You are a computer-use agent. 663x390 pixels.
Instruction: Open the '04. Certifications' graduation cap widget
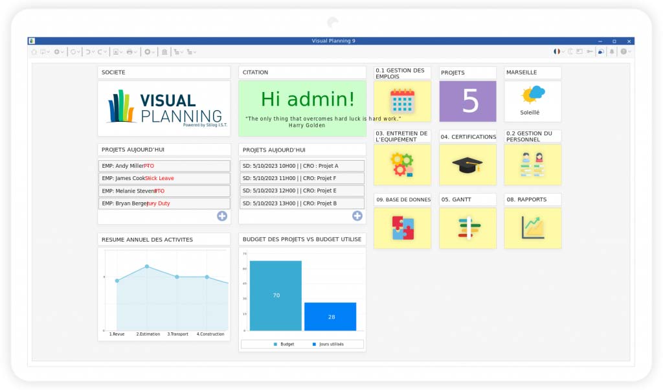tap(467, 165)
